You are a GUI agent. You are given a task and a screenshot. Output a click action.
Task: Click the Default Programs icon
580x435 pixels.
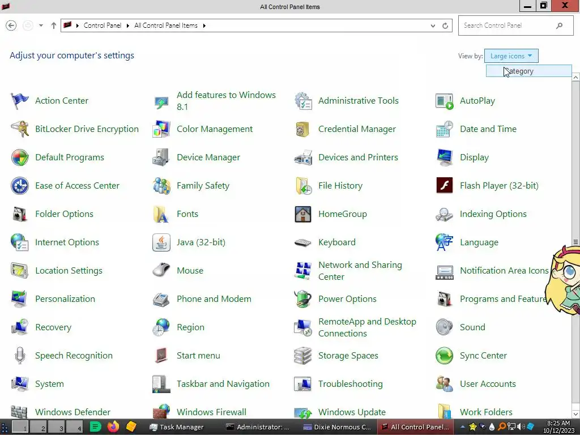pyautogui.click(x=20, y=157)
